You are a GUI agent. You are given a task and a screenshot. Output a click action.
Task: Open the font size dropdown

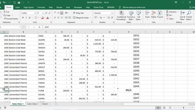(43, 13)
